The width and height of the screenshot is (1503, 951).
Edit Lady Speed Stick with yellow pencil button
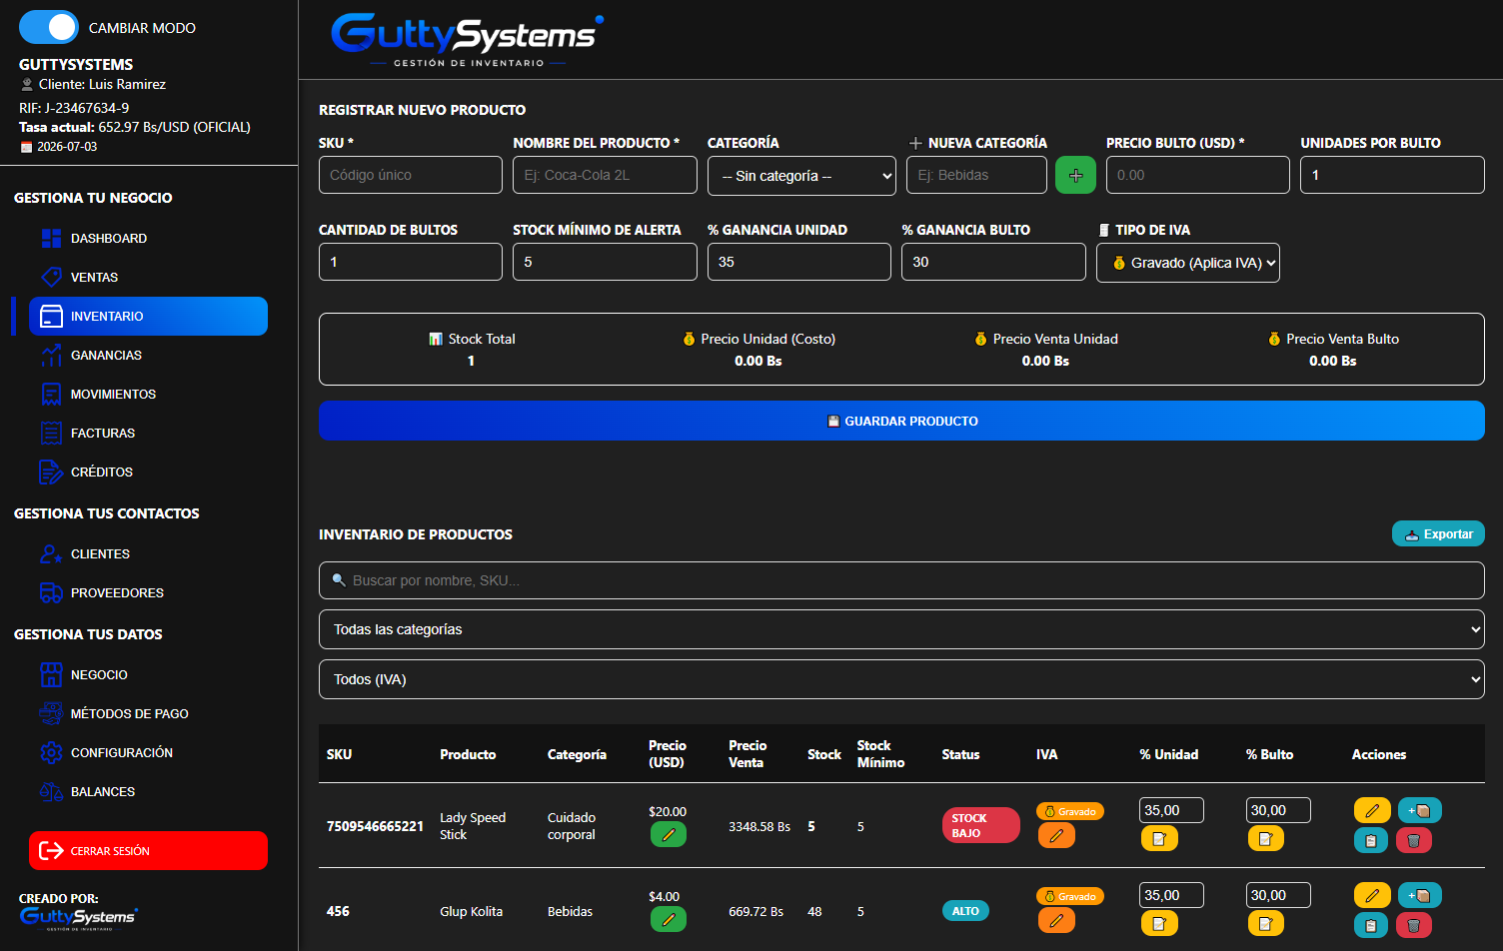coord(1372,810)
